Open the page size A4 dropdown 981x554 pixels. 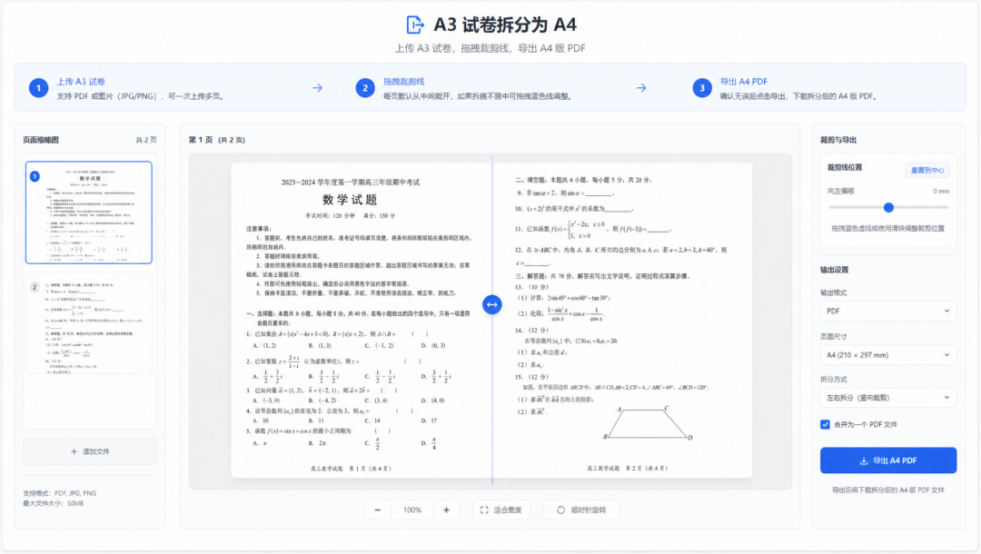887,355
